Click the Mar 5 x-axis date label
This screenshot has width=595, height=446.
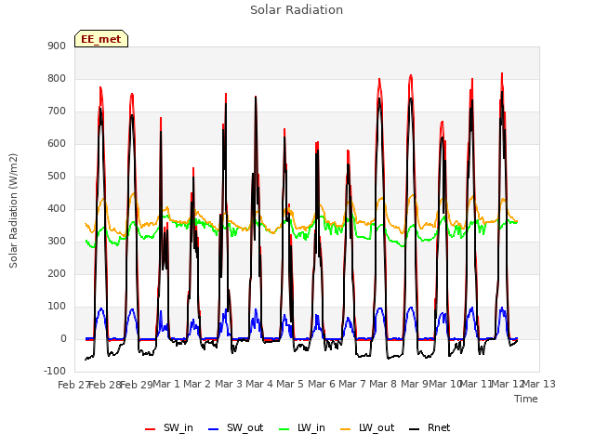pos(290,384)
